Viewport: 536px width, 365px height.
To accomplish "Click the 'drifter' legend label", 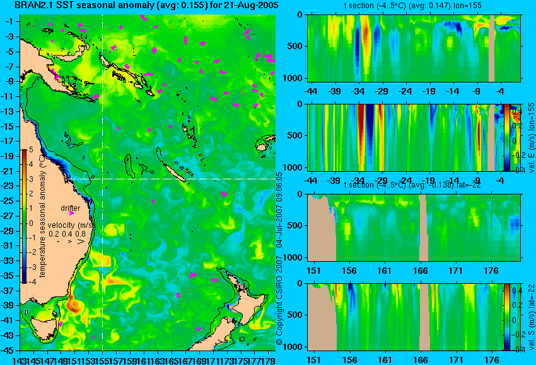I will click(x=71, y=208).
